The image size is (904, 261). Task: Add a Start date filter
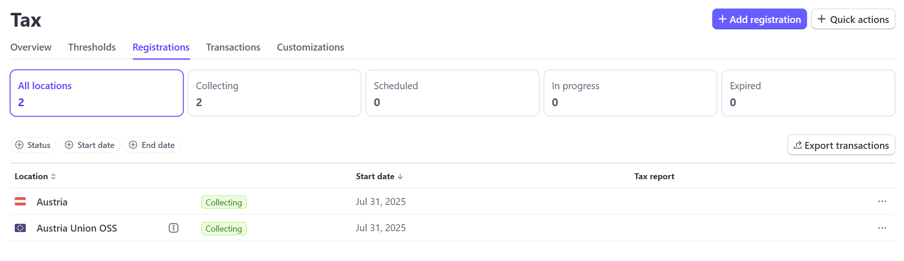[x=90, y=145]
